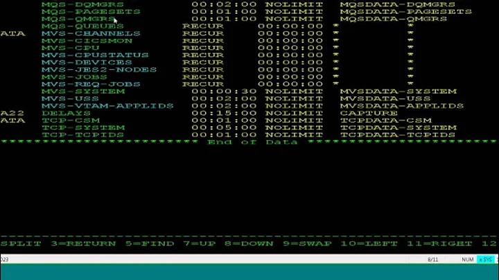Select the TCP-TCPIDS entry
This screenshot has width=499, height=280.
pyautogui.click(x=82, y=135)
